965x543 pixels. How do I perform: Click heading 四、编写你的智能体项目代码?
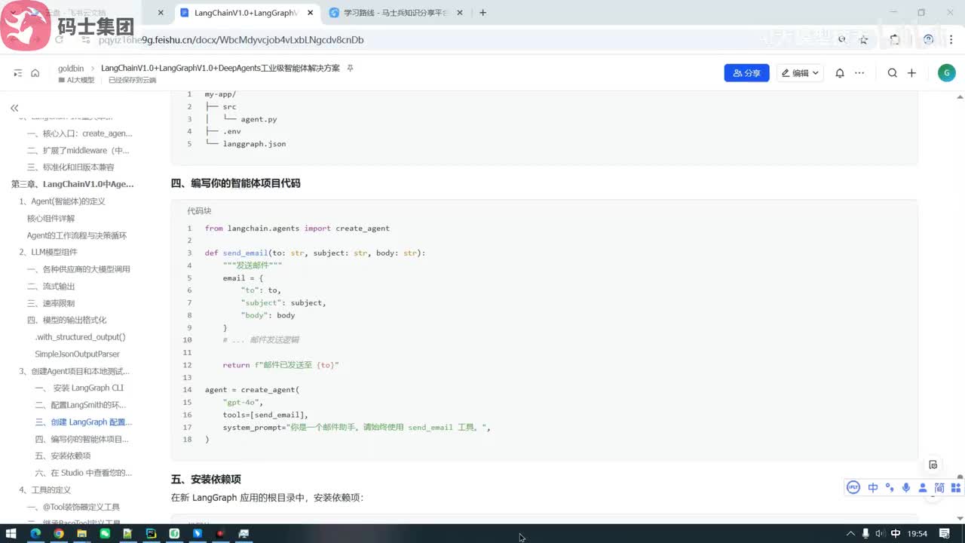(x=236, y=183)
